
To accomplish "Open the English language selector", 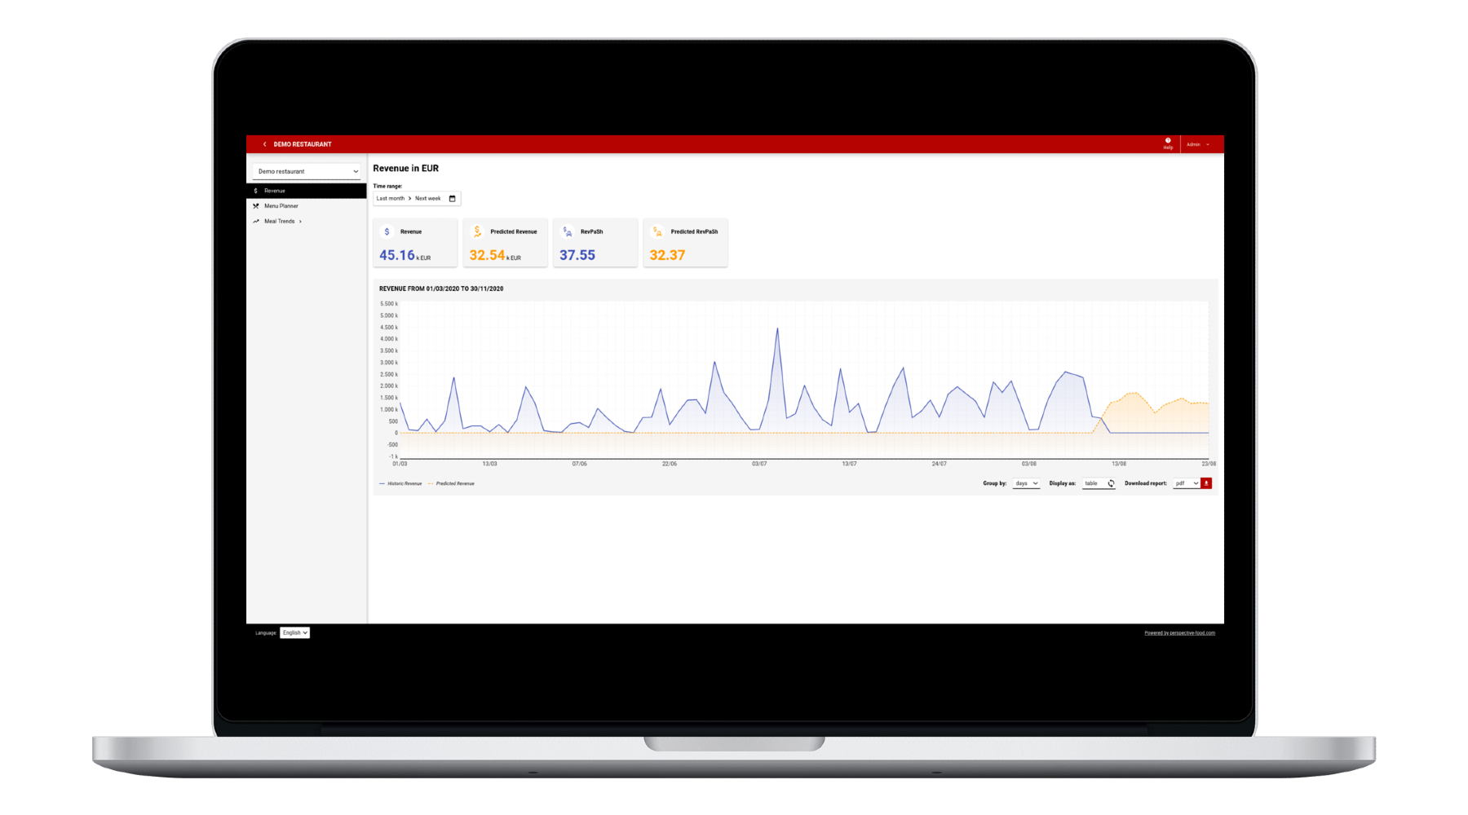I will (x=294, y=633).
